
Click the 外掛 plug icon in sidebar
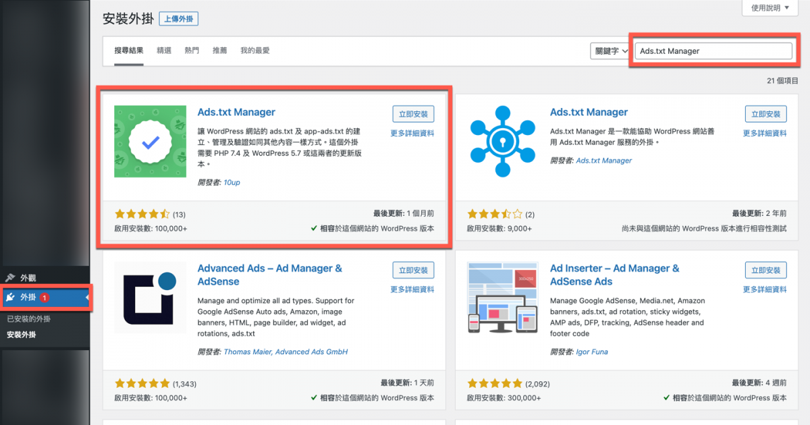click(10, 297)
